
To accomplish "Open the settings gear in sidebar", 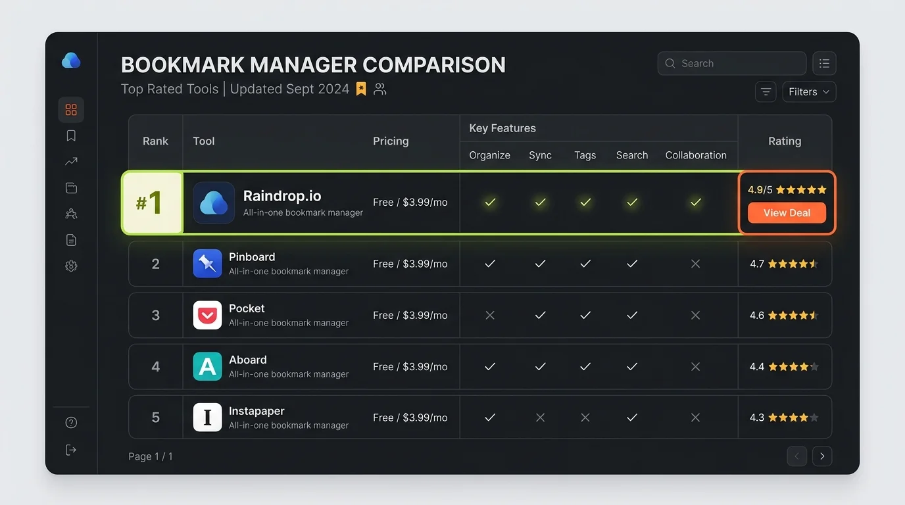I will click(71, 266).
